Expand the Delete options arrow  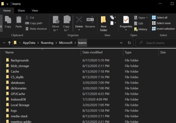(79, 30)
